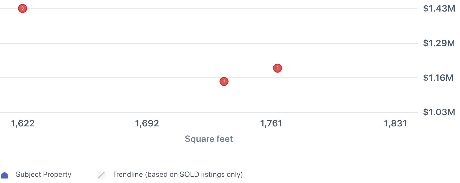Select the 1,761 x-axis tick label

271,123
